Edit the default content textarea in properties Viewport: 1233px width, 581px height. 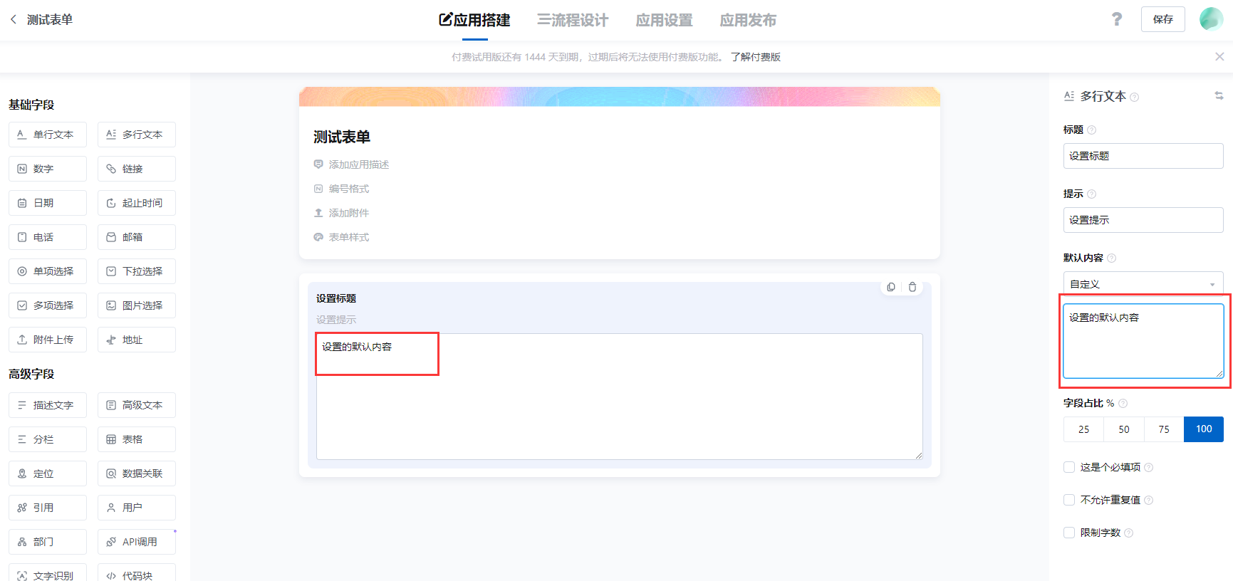(x=1143, y=341)
